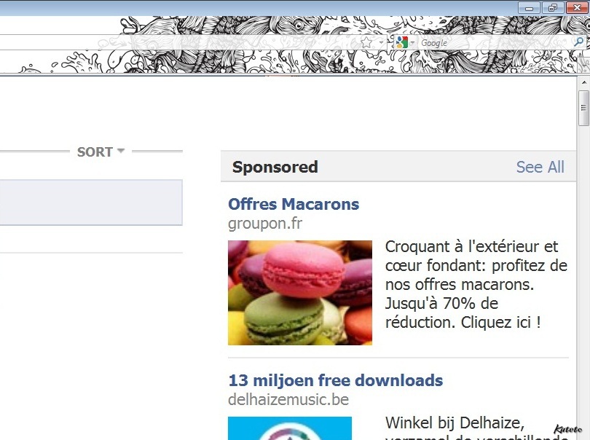Open the address bar history dropdown
This screenshot has height=440, width=590.
pyautogui.click(x=381, y=42)
